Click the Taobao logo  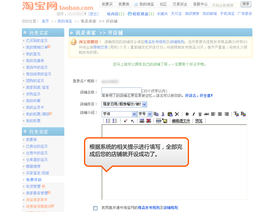coord(57,6)
